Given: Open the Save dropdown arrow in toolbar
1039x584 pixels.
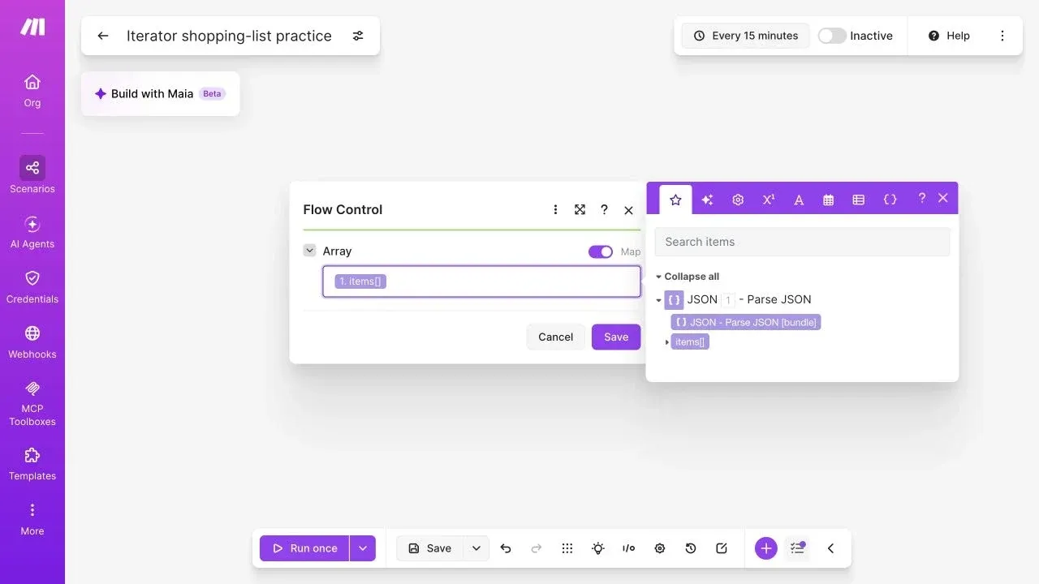Looking at the screenshot, I should click(x=476, y=548).
